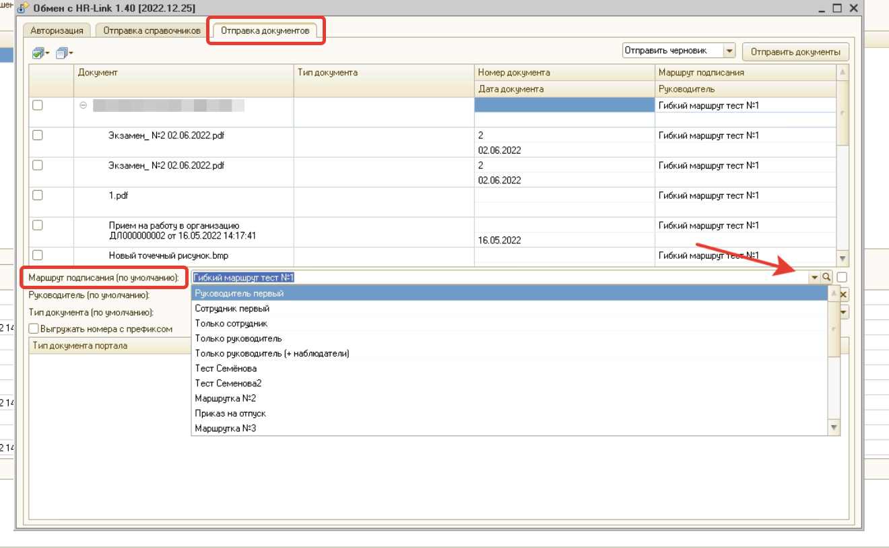
Task: Collapse the blurred document group row
Action: pos(83,105)
